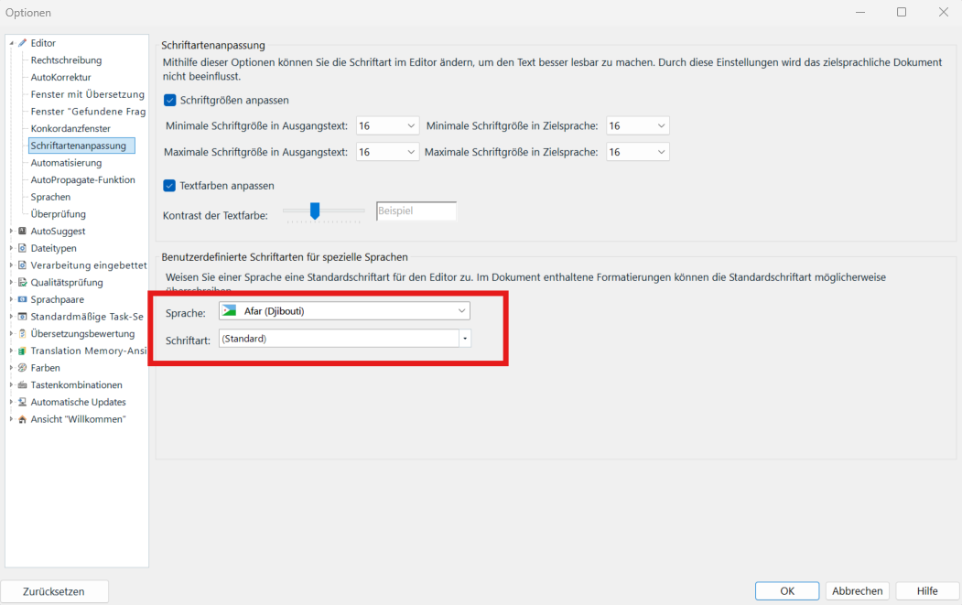Image resolution: width=962 pixels, height=605 pixels.
Task: Select Überprüfung in the tree
Action: (59, 214)
